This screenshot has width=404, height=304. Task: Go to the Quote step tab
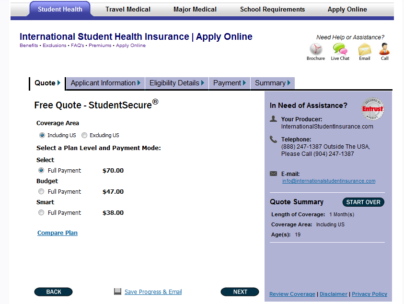point(47,83)
